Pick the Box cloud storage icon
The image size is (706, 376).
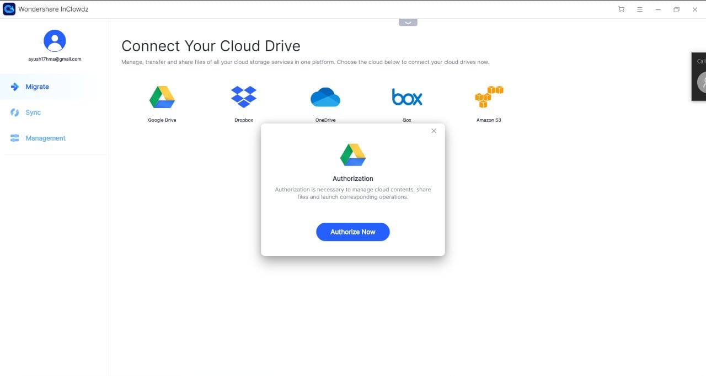[x=407, y=98]
